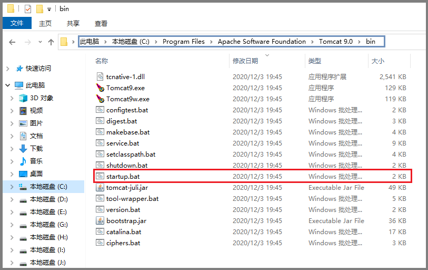Select 本地磁盘 (G:) in sidebar
This screenshot has width=428, height=270.
[49, 225]
